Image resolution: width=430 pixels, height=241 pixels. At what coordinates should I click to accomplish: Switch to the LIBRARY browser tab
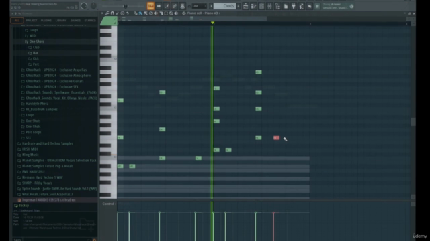[x=60, y=21]
